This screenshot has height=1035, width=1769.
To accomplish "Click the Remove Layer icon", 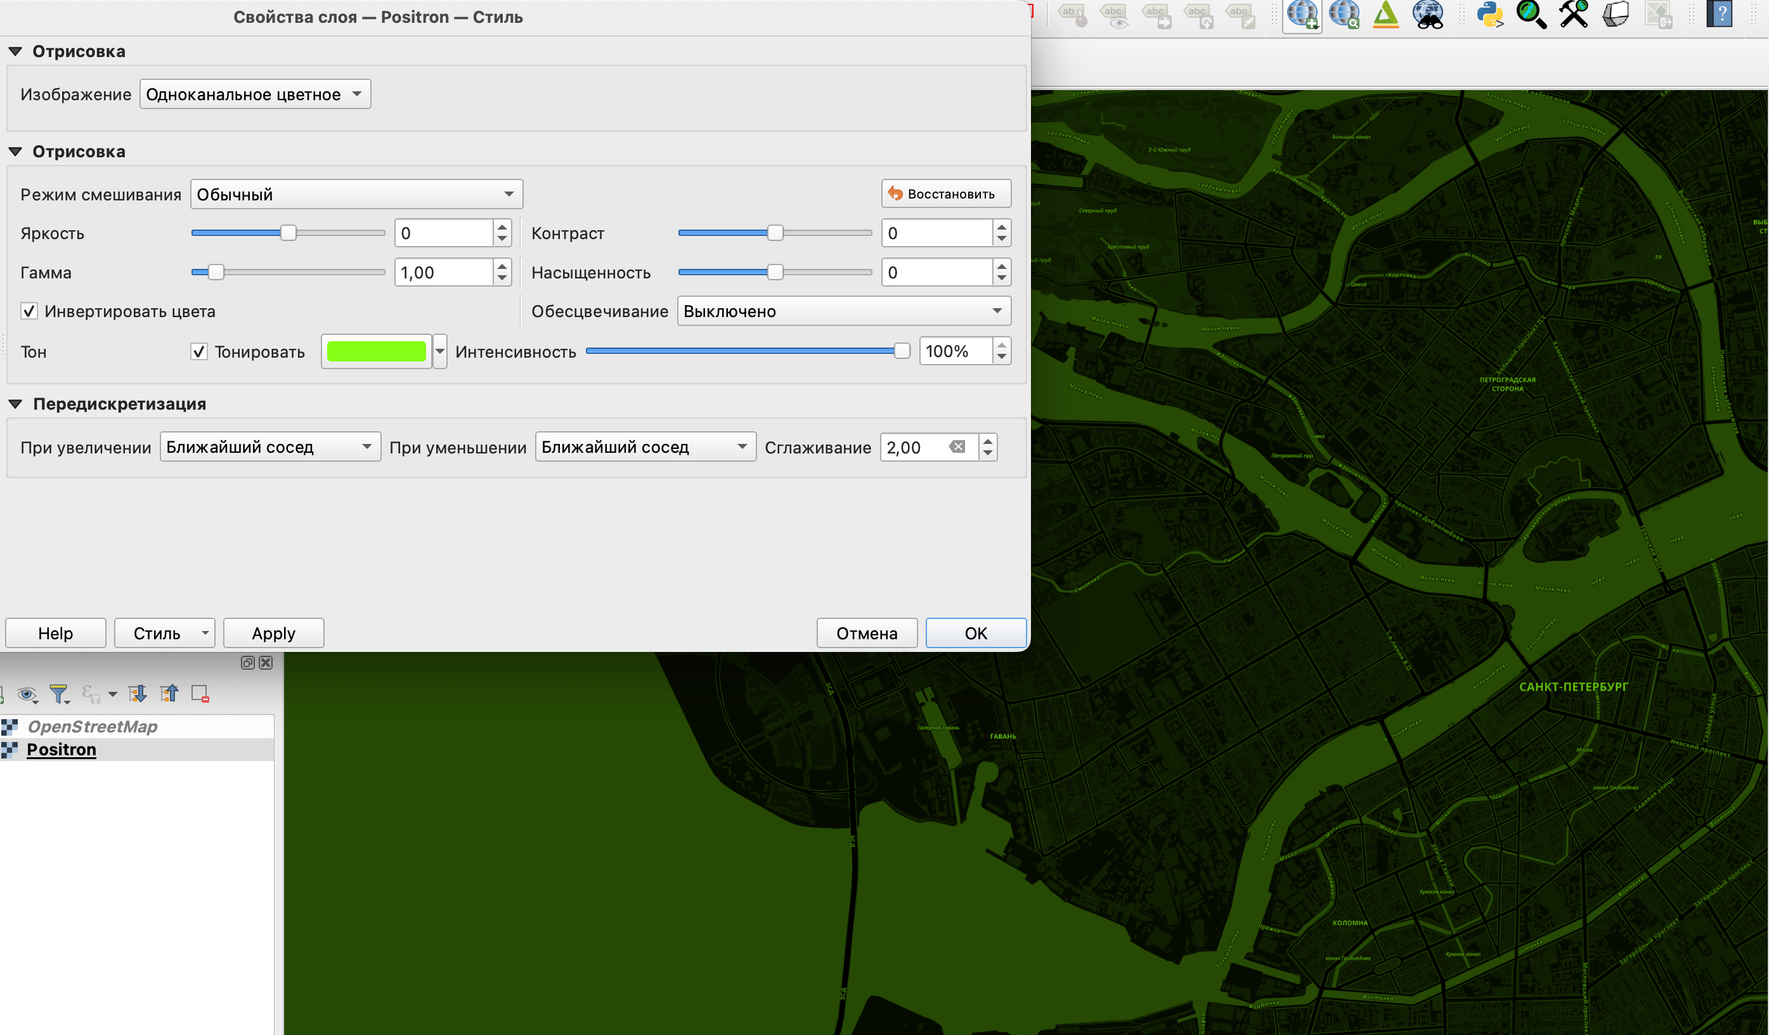I will point(200,694).
